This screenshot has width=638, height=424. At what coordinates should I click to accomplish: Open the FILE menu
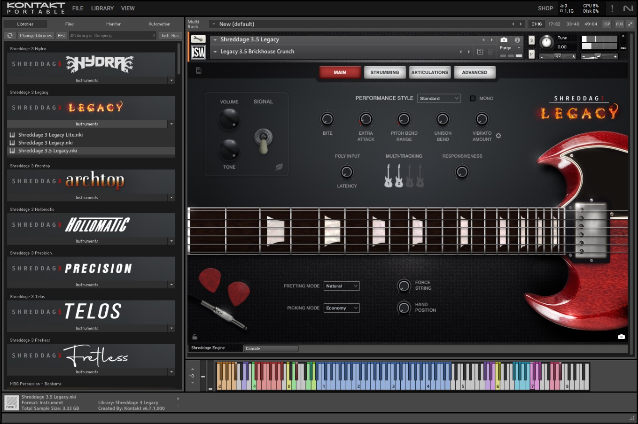click(x=78, y=8)
